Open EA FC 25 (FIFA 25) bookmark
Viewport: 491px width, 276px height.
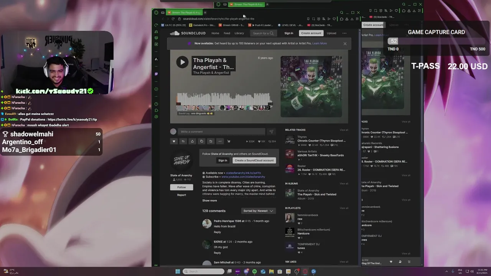[x=173, y=25]
